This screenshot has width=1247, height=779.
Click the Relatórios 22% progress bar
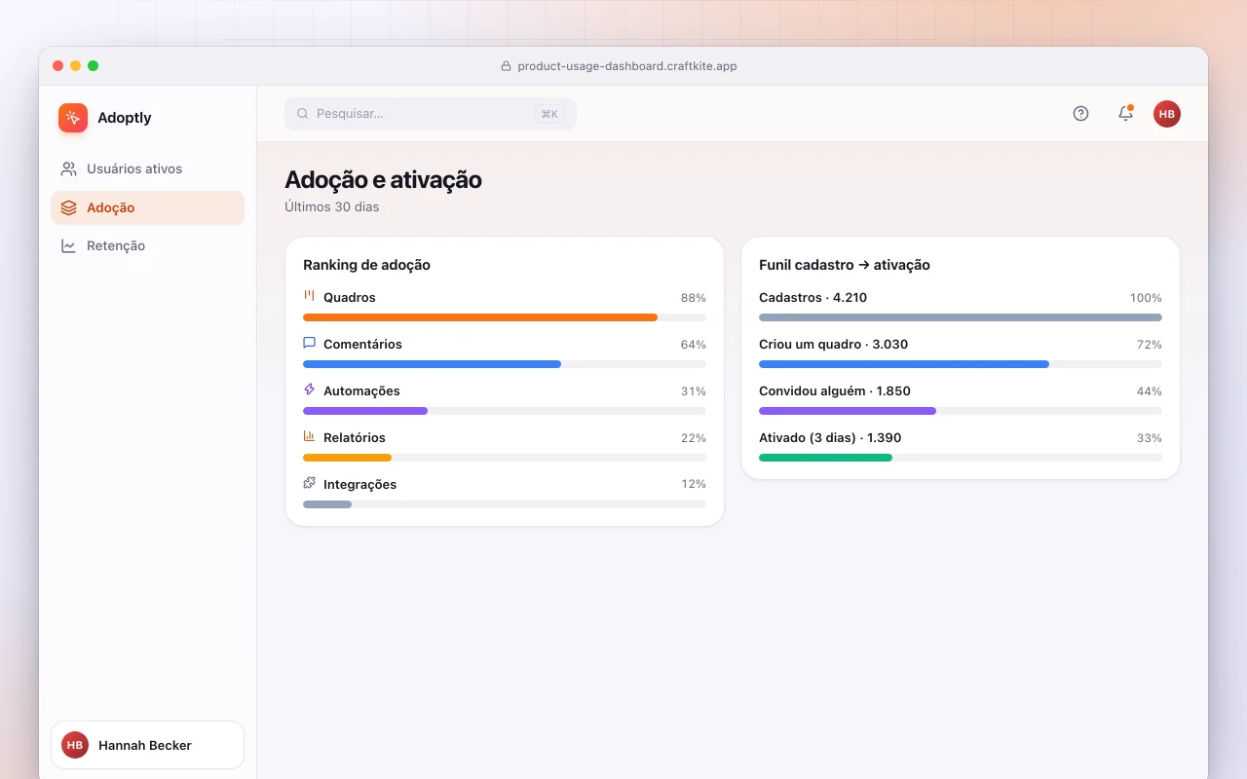[x=505, y=458]
